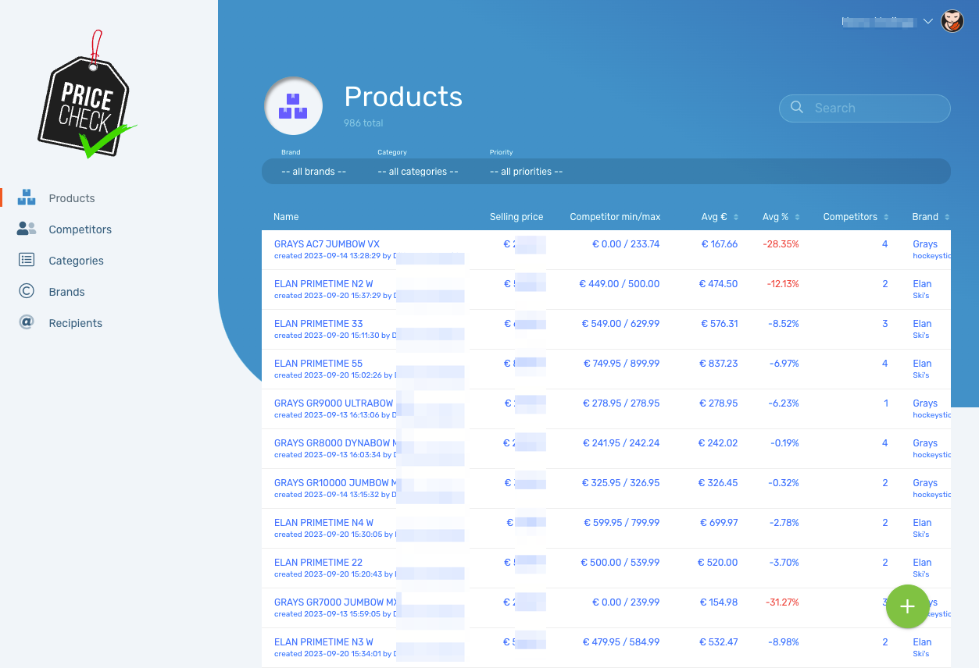Open ELAN PRIMETIME 55 product

coord(319,364)
